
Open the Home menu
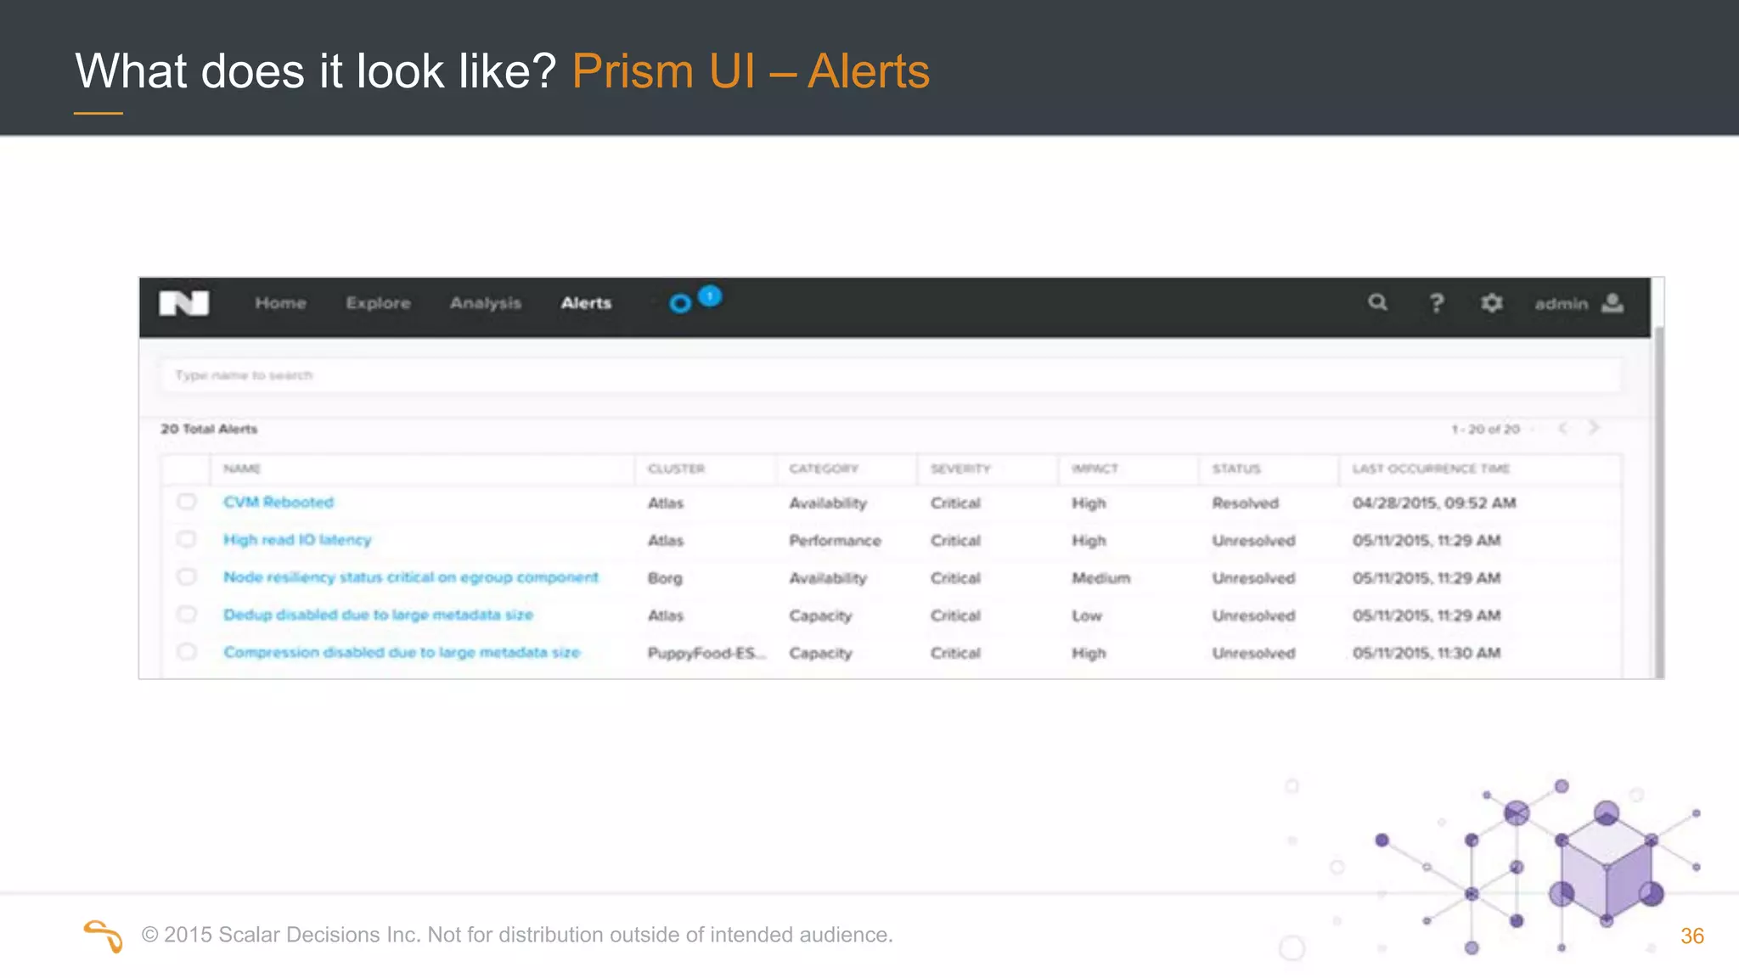click(x=280, y=303)
